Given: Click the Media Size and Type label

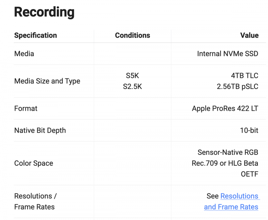Looking at the screenshot, I should click(47, 81).
